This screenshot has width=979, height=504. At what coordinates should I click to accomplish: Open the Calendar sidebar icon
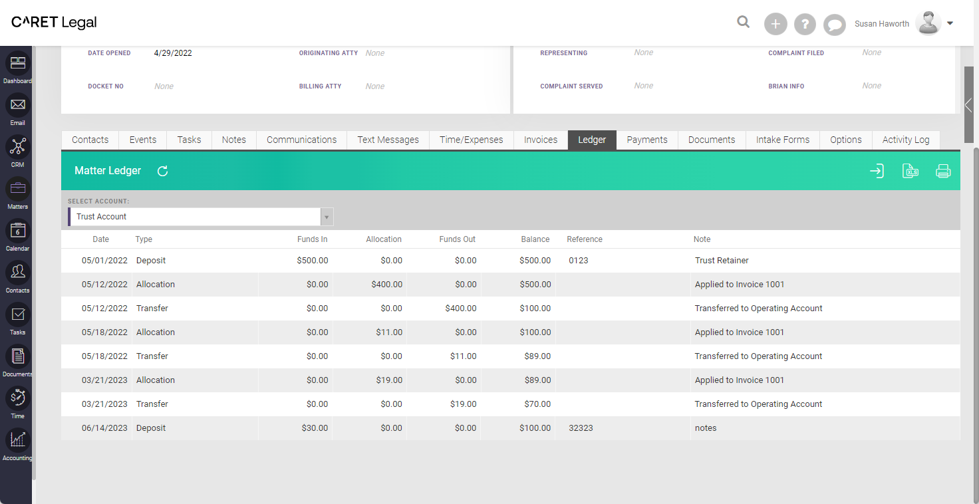pyautogui.click(x=18, y=231)
